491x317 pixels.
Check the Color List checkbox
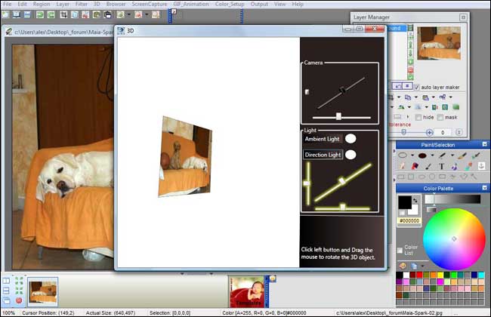(400, 251)
